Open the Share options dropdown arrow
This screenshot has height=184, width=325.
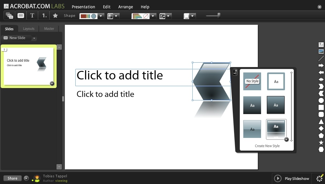click(x=26, y=178)
